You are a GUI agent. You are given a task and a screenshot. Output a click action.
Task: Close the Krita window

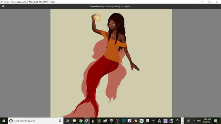click(217, 2)
